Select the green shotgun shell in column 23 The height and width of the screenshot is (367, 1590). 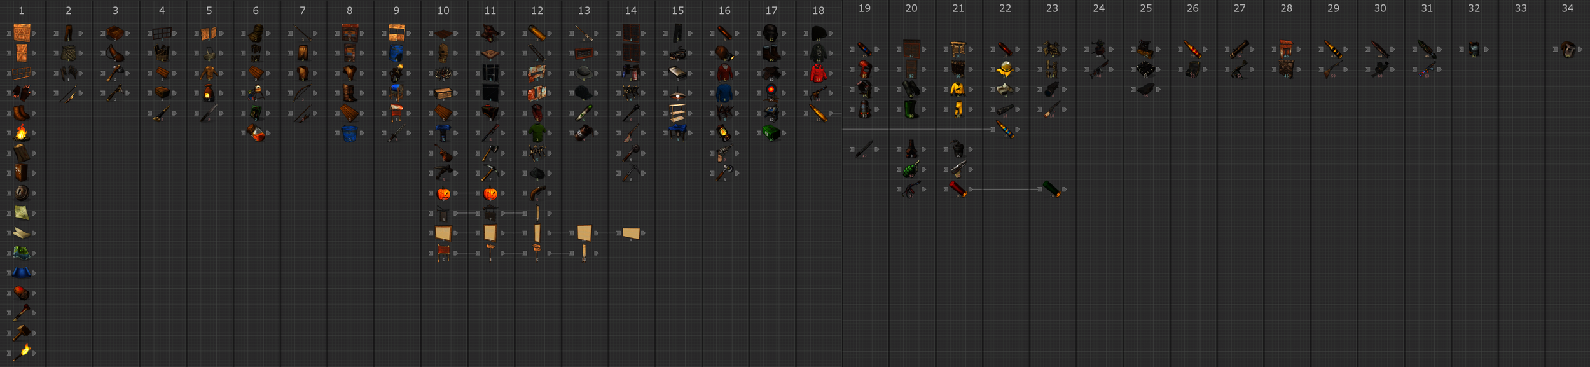point(1051,189)
